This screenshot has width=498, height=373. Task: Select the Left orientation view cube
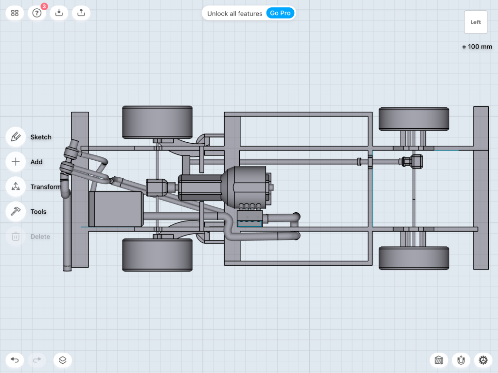tap(476, 22)
